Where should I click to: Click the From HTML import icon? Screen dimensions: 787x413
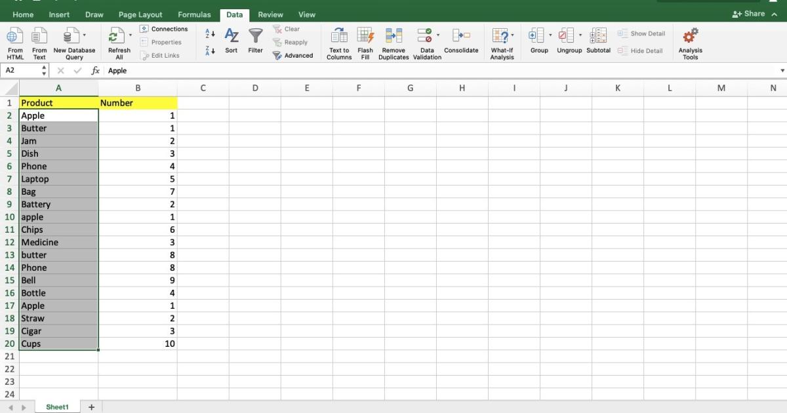pos(15,37)
